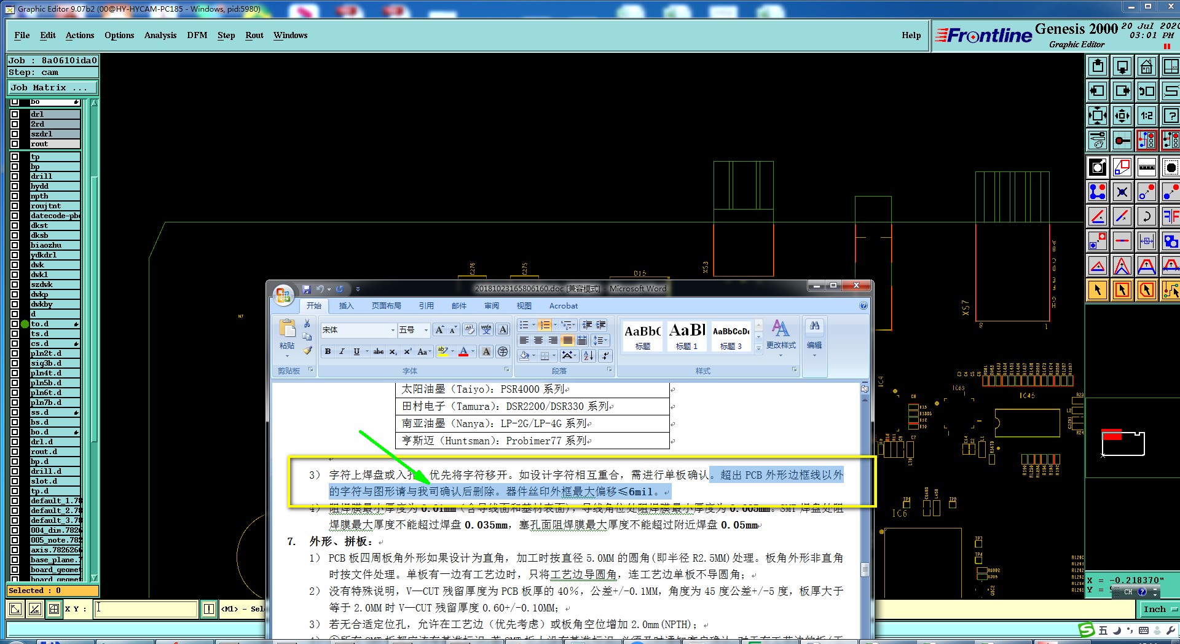Open the wrench and palette settings icon
This screenshot has height=644, width=1180.
[1098, 140]
